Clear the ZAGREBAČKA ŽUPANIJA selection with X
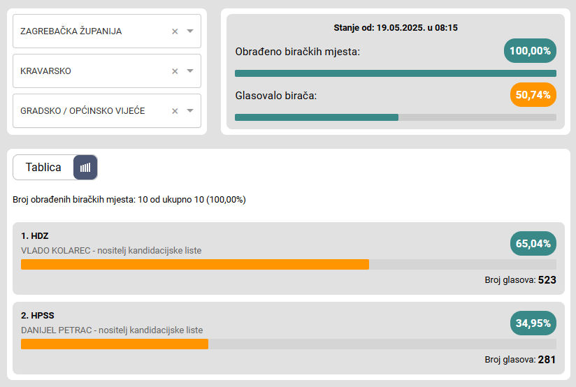This screenshot has width=576, height=387. [x=175, y=31]
